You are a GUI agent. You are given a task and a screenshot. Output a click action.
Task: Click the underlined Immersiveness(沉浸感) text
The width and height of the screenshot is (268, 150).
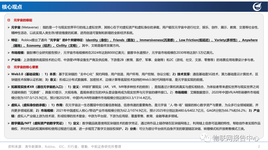tap(157, 40)
